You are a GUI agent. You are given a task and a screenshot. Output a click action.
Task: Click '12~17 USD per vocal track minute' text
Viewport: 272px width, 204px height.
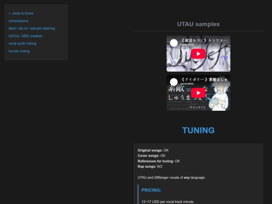pos(168,202)
